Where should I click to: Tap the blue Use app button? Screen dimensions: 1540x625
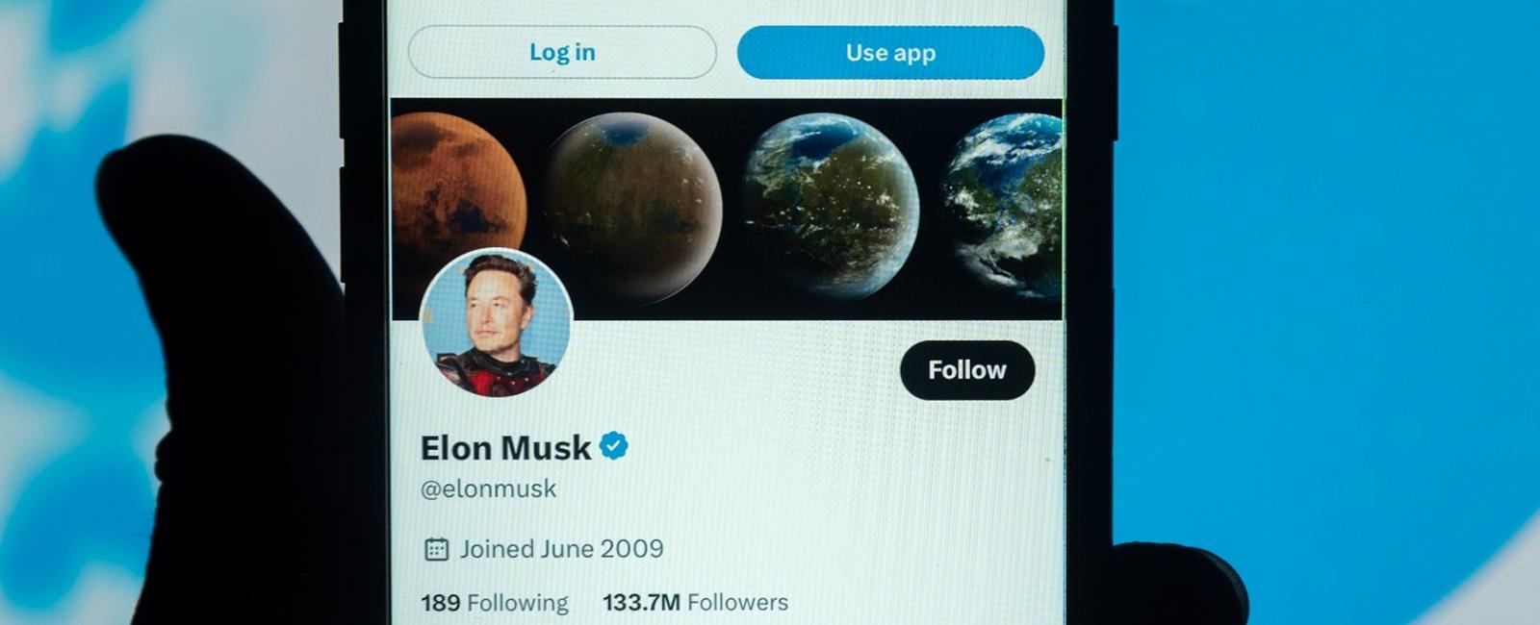coord(889,53)
